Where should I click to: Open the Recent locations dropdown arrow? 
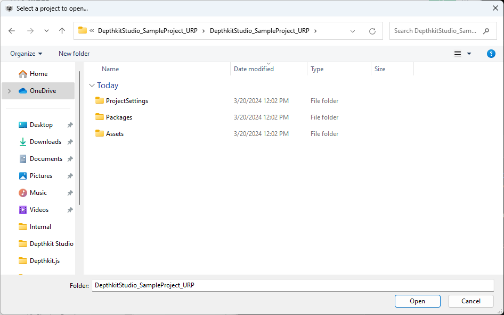(x=46, y=31)
